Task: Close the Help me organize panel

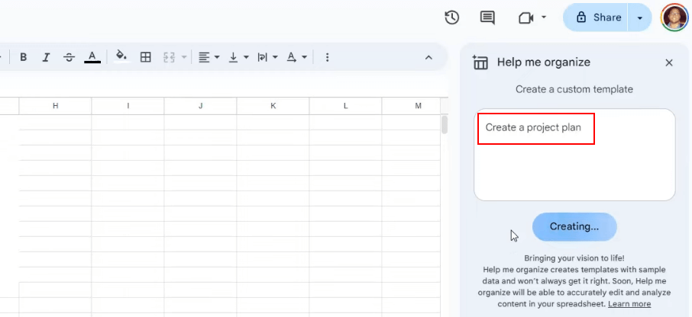Action: (669, 63)
